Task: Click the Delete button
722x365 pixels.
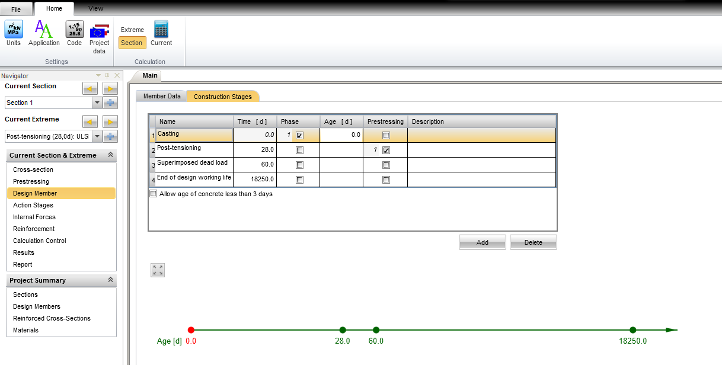Action: tap(533, 242)
